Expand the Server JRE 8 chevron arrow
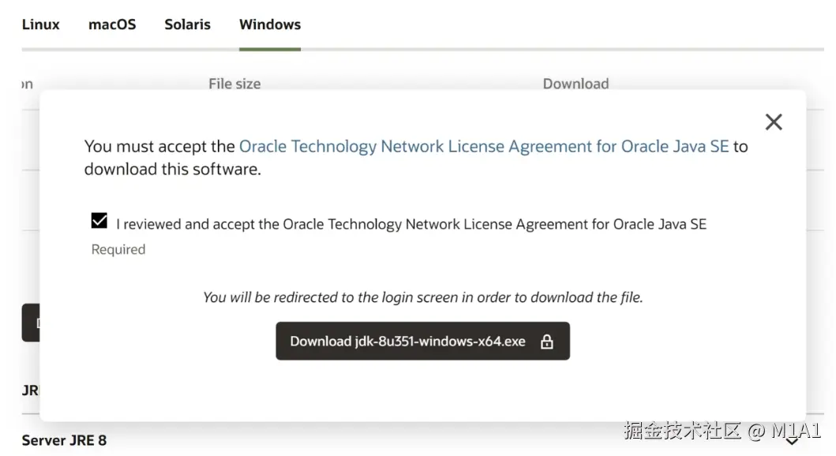 [x=792, y=442]
